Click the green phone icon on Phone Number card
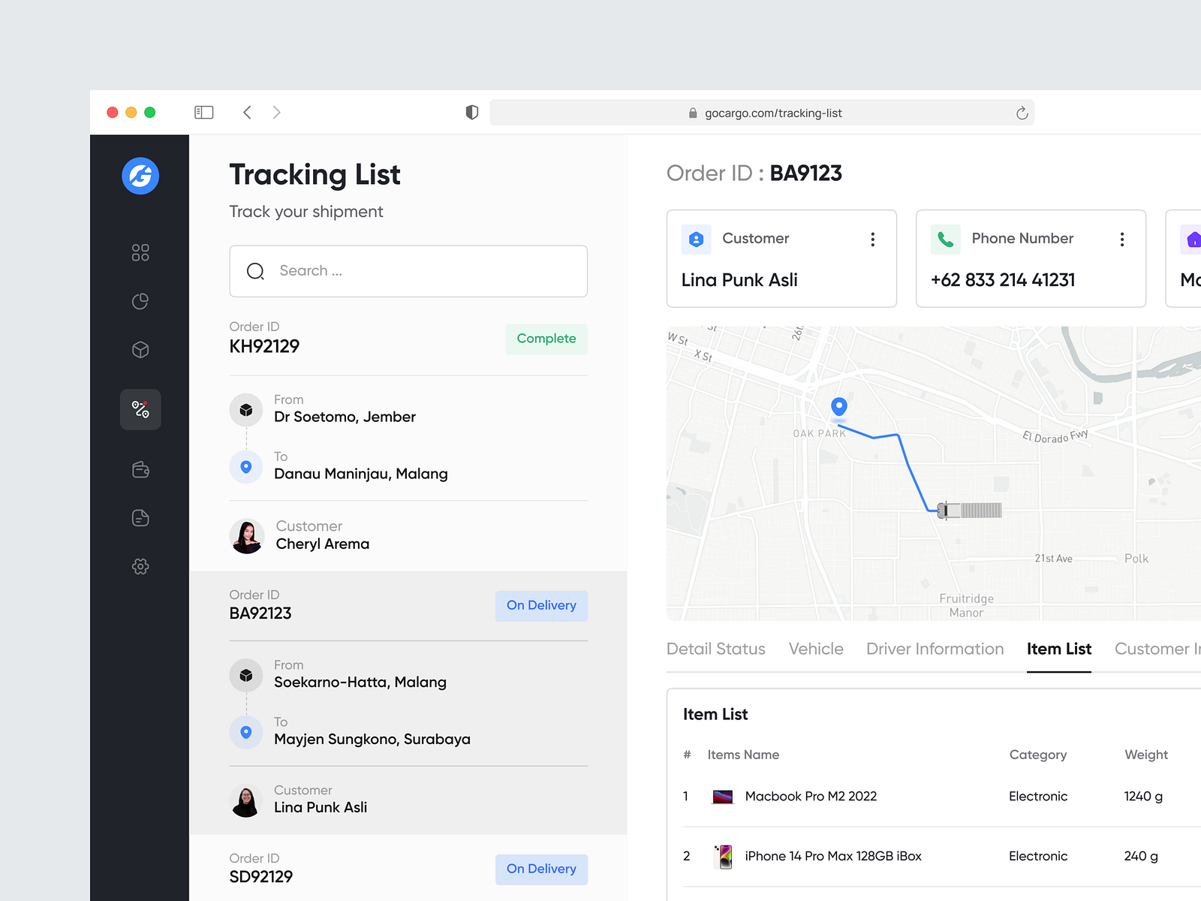 click(x=946, y=239)
